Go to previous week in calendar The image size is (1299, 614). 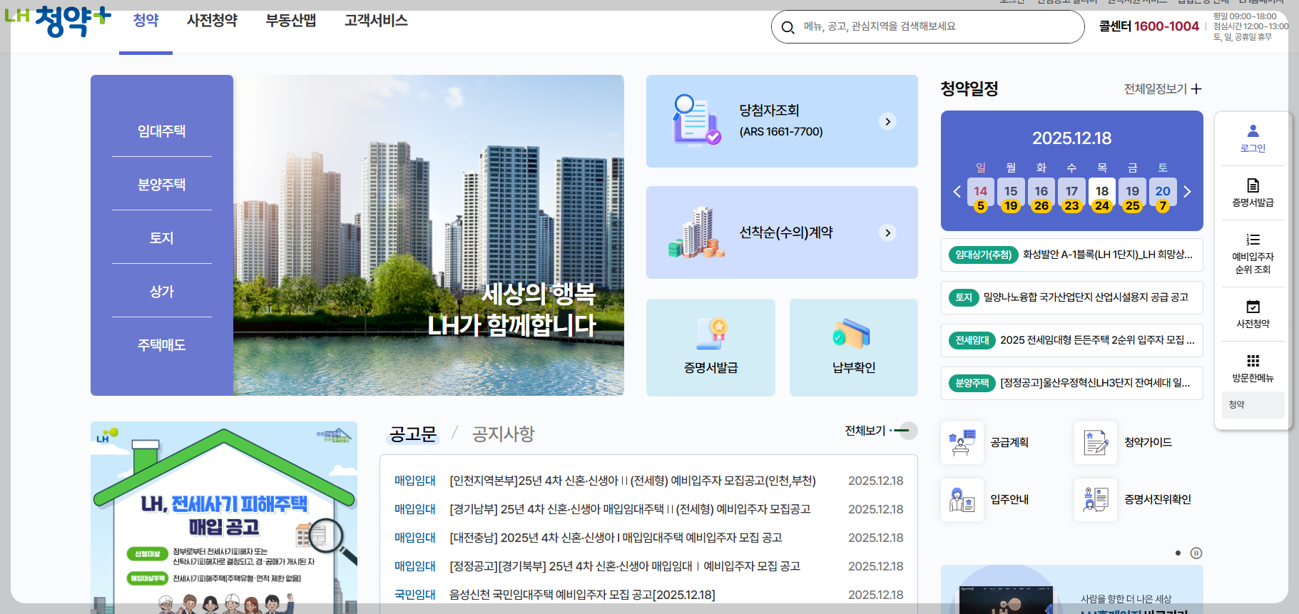957,191
